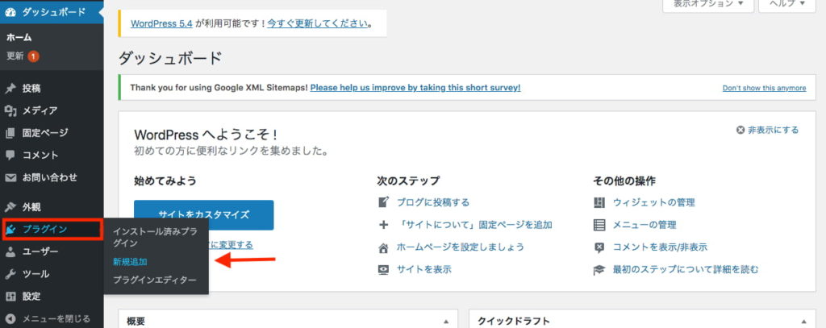
Task: Click the Don't show this anymore link
Action: tap(764, 88)
